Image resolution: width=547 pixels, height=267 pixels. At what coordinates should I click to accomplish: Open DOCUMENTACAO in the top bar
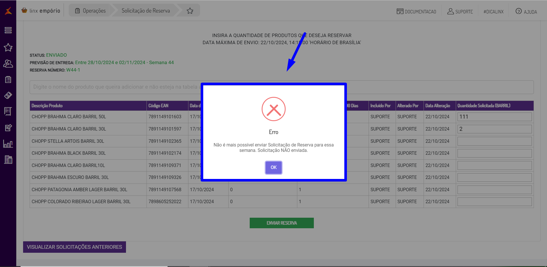416,11
